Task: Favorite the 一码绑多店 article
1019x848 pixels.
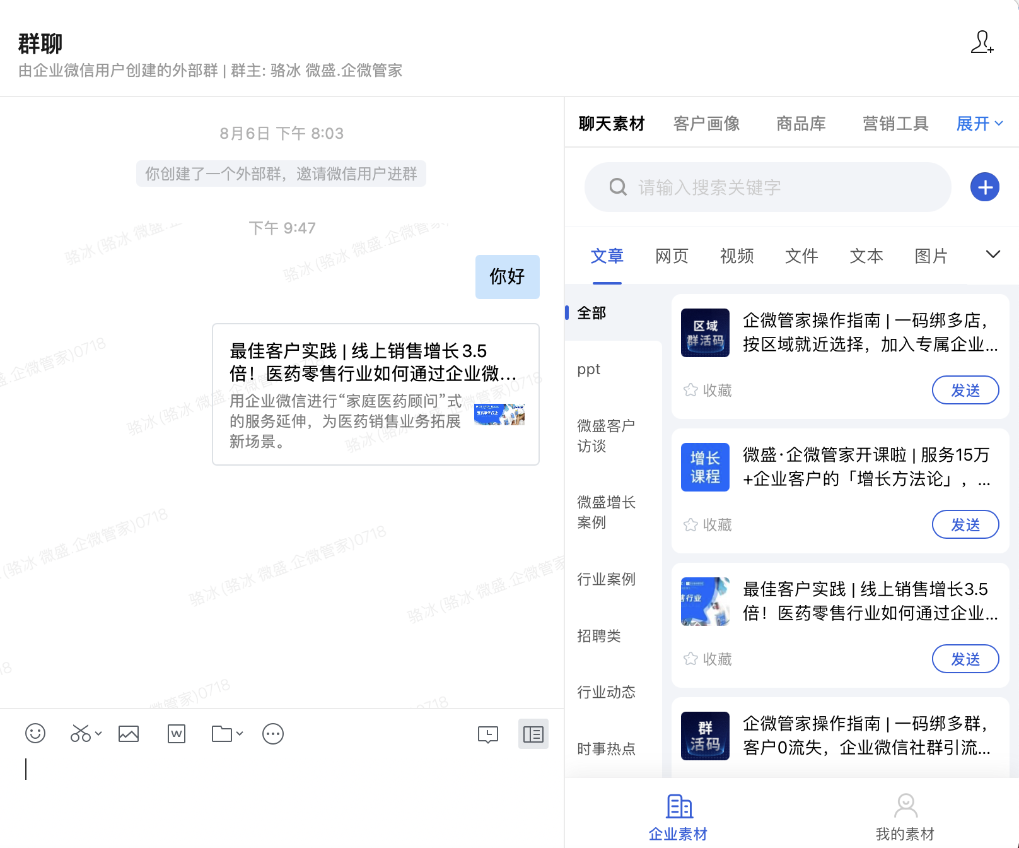Action: (707, 391)
